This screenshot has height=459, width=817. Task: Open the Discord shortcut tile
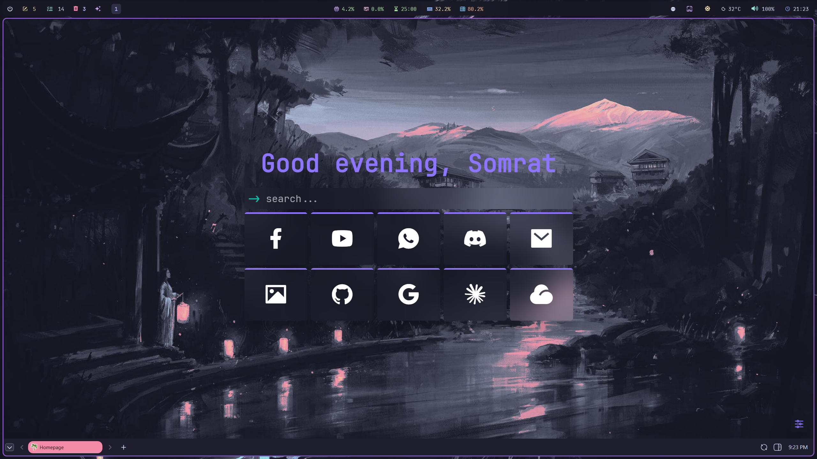(475, 238)
